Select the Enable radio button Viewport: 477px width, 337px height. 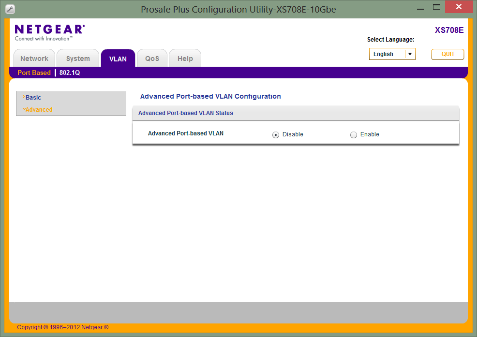354,135
